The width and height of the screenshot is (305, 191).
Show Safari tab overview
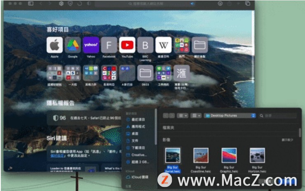(247, 3)
